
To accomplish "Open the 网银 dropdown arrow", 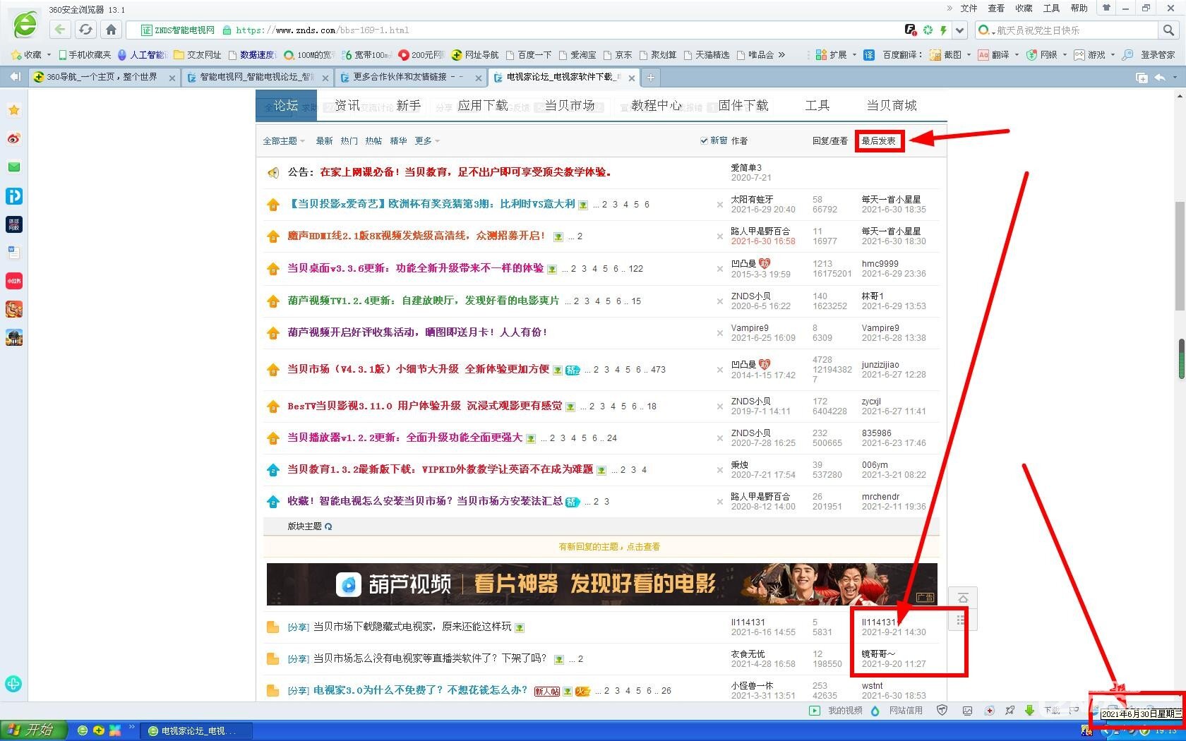I will click(x=1065, y=55).
